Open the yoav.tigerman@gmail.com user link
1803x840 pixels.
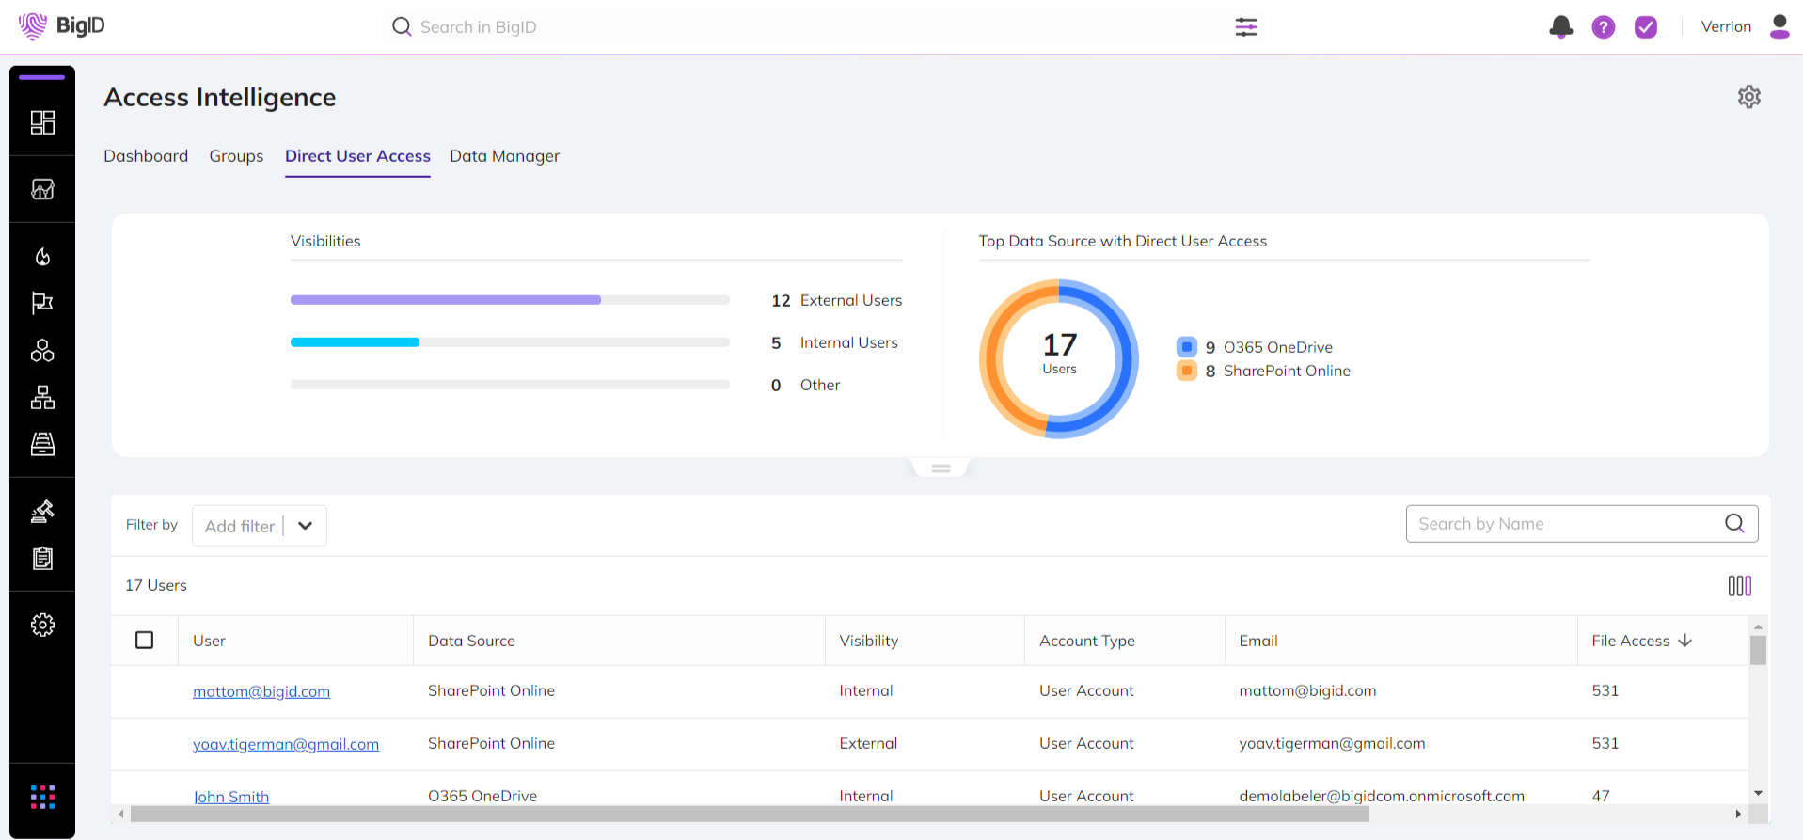coord(286,744)
